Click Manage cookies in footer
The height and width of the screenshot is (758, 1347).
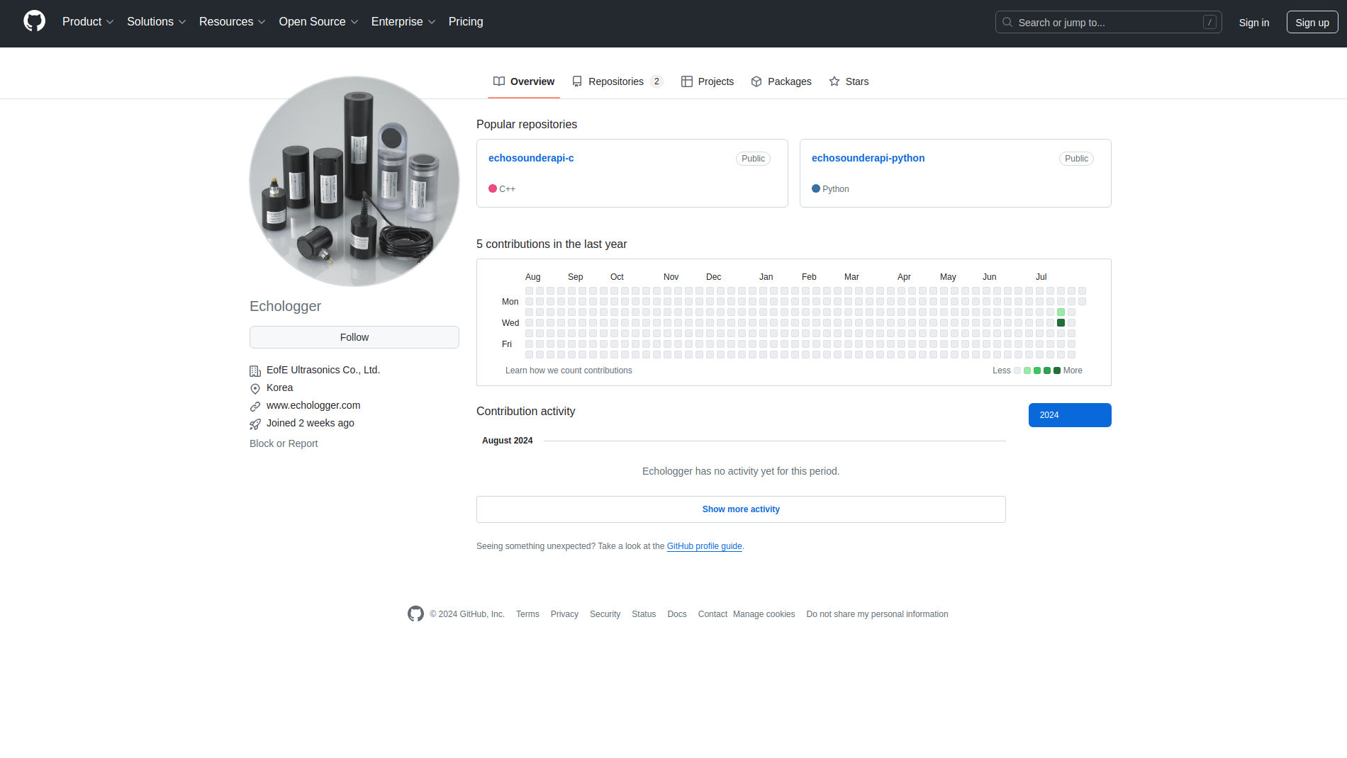764,614
